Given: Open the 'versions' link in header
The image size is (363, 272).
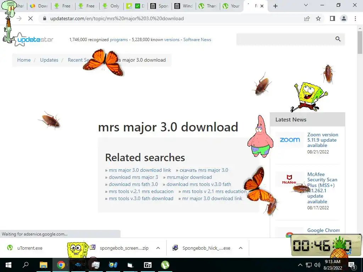Looking at the screenshot, I should 172,40.
